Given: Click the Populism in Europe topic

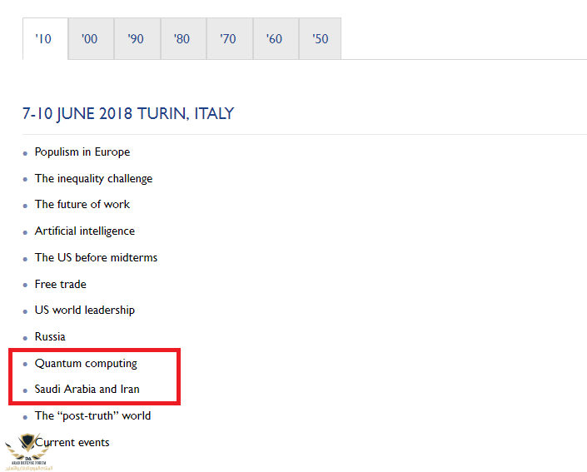Looking at the screenshot, I should pyautogui.click(x=82, y=152).
